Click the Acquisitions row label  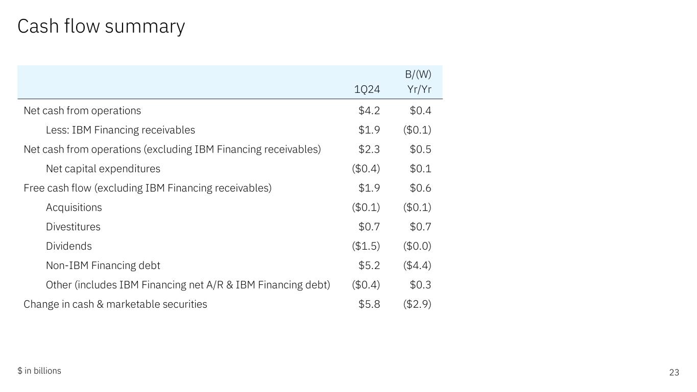(74, 208)
